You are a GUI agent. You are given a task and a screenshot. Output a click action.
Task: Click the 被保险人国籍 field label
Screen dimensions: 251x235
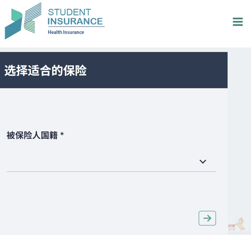32,135
